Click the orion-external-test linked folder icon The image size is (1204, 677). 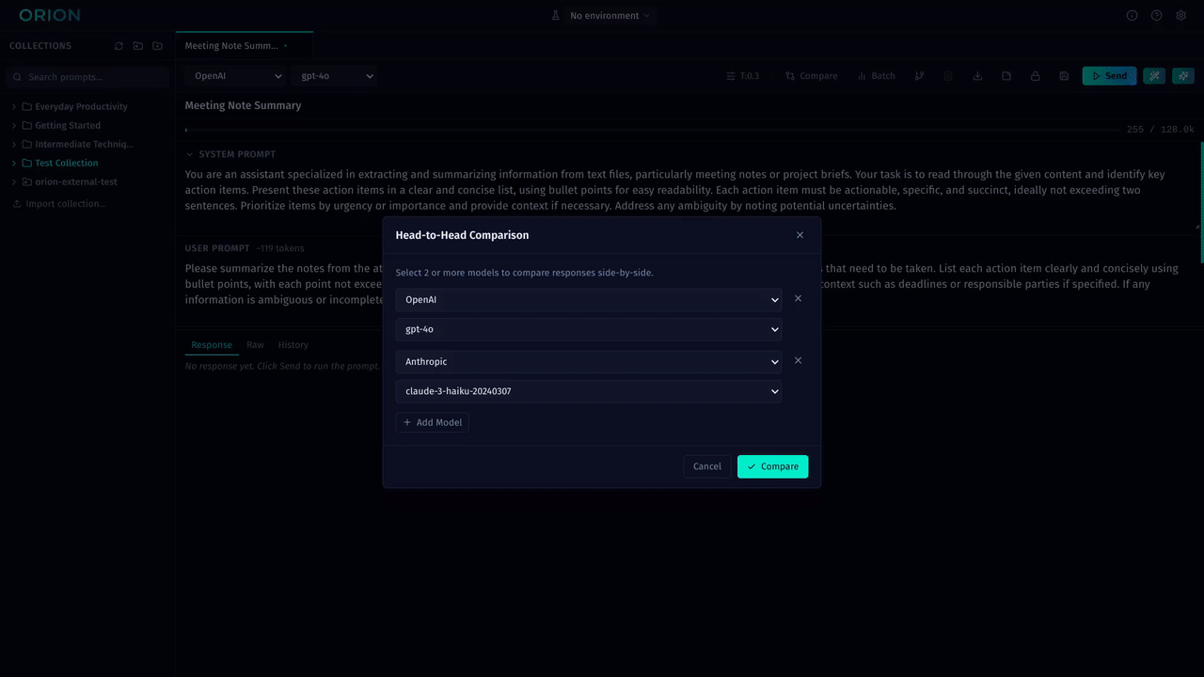[27, 182]
